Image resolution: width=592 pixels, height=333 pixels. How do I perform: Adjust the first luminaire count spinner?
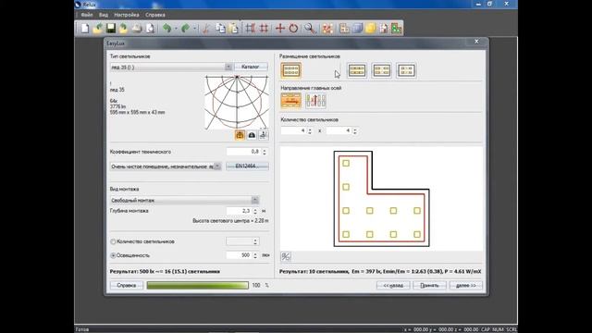click(310, 130)
